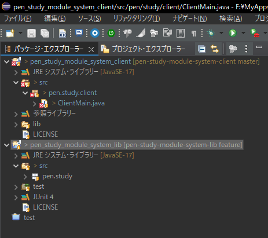The width and height of the screenshot is (268, 238).
Task: Click the blue monitor console toolbar icon
Action: pos(79,33)
